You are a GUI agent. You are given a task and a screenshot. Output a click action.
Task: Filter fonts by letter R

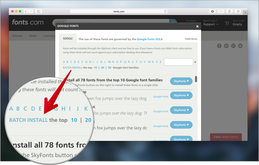[129, 62]
